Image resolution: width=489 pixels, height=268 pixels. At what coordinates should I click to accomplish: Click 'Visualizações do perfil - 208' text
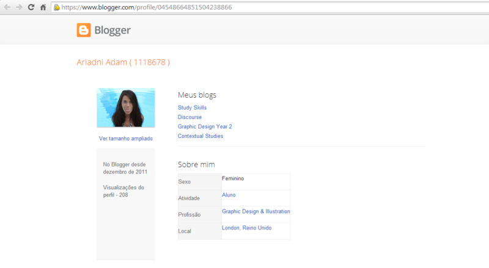[123, 191]
